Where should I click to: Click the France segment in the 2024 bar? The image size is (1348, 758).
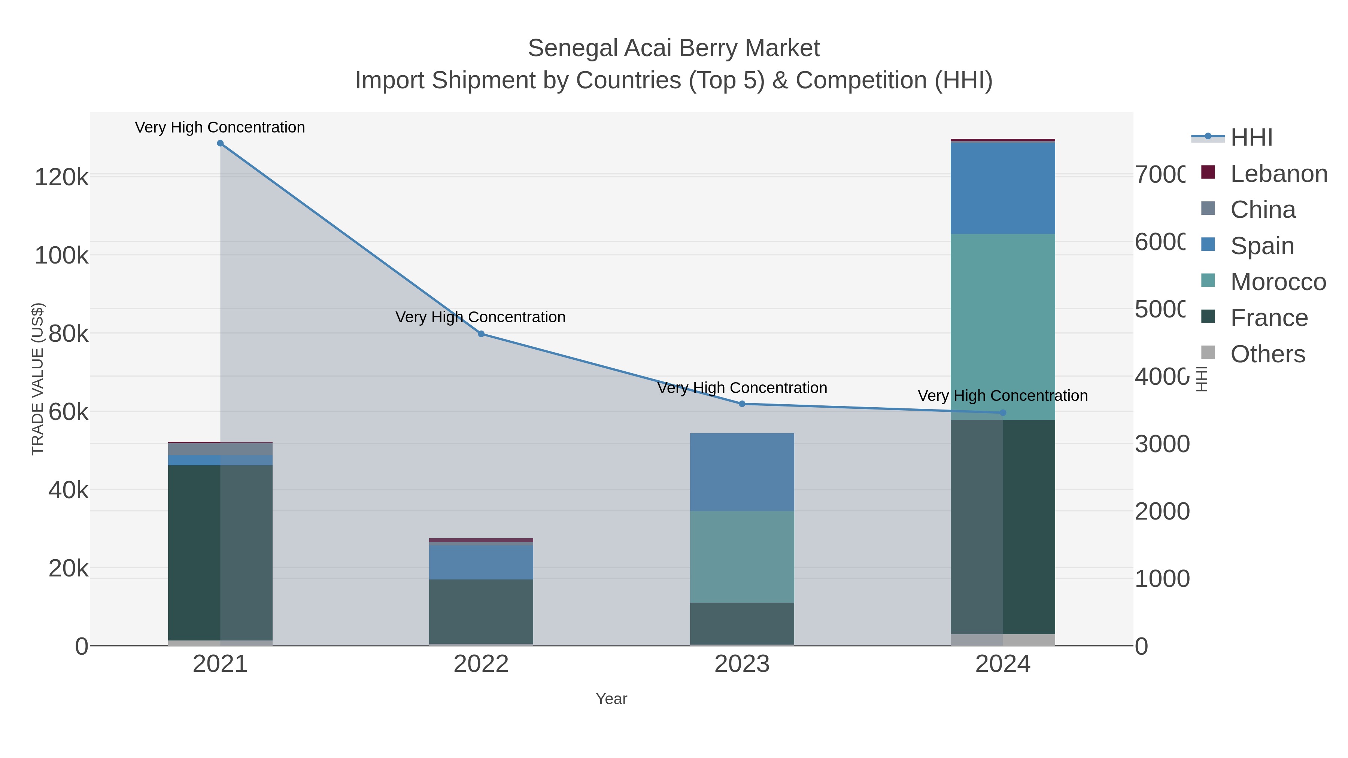1003,527
